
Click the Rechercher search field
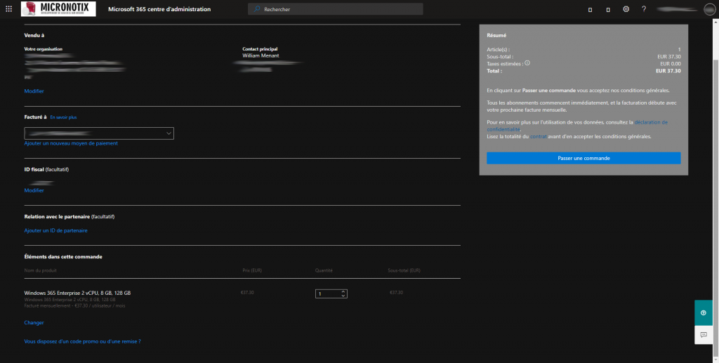pos(335,9)
